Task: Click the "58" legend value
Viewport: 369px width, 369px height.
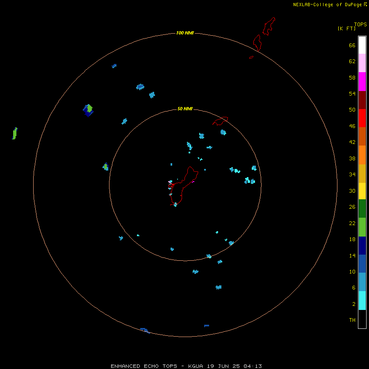Action: click(x=352, y=77)
